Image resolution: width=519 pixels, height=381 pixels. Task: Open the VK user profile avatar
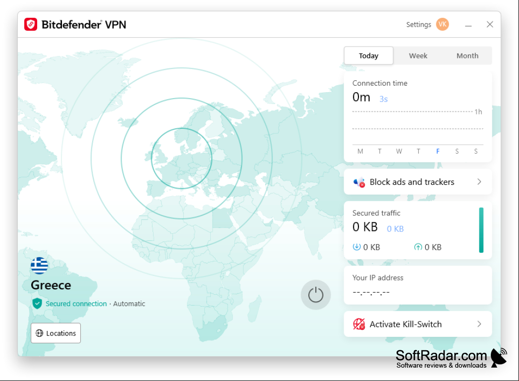pos(442,24)
